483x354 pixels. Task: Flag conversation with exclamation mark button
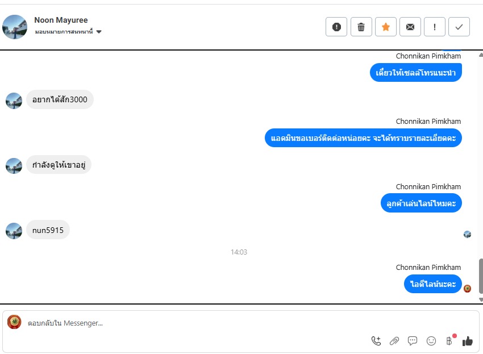click(x=435, y=27)
